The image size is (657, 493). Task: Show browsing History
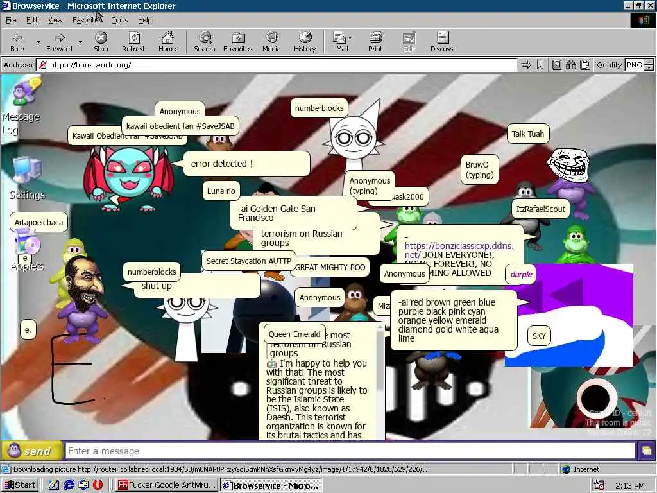tap(305, 42)
